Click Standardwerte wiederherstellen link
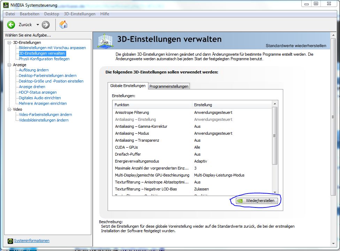Viewport: 340px width, 251px height. 296,46
